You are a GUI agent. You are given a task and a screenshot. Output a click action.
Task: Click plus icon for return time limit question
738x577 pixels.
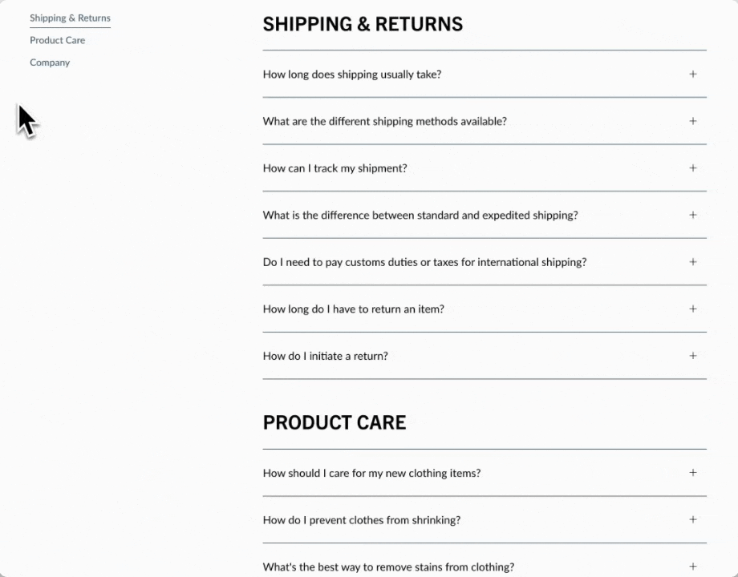(x=693, y=309)
